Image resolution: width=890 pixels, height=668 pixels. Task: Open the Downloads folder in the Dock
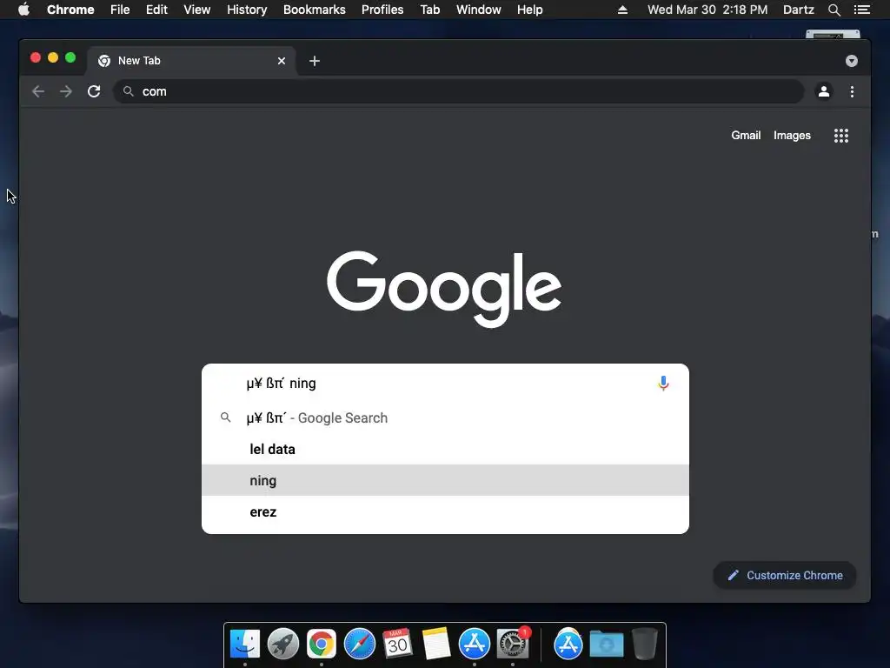coord(606,645)
